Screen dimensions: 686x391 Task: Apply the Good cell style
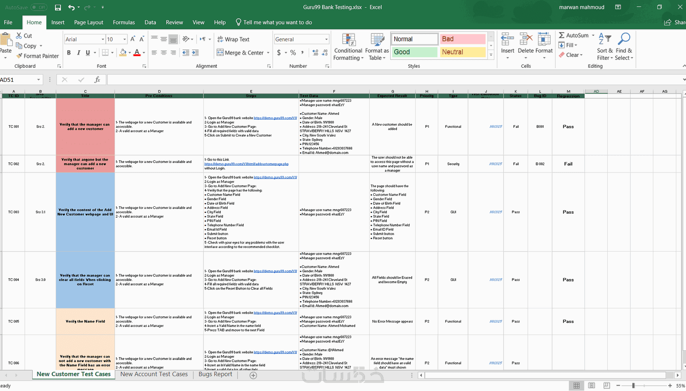pyautogui.click(x=414, y=52)
